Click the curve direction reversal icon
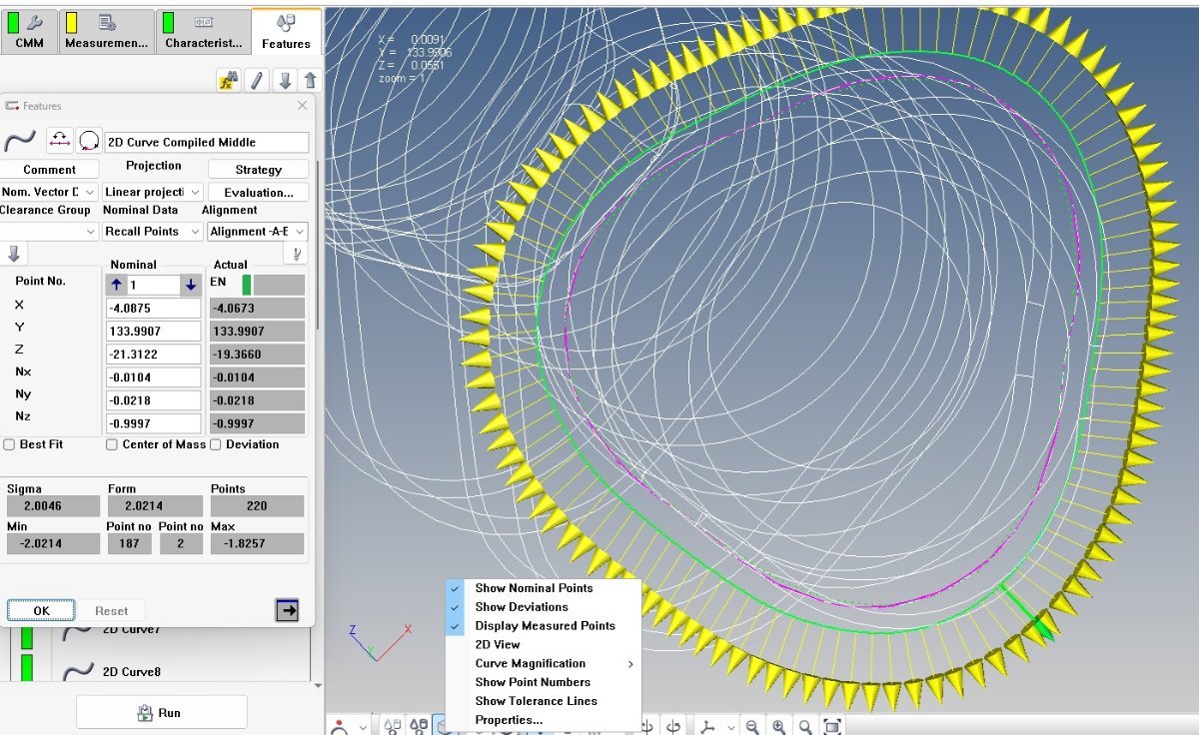 [x=60, y=142]
